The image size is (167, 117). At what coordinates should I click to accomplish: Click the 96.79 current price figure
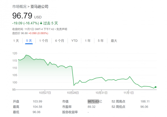tap(22, 16)
